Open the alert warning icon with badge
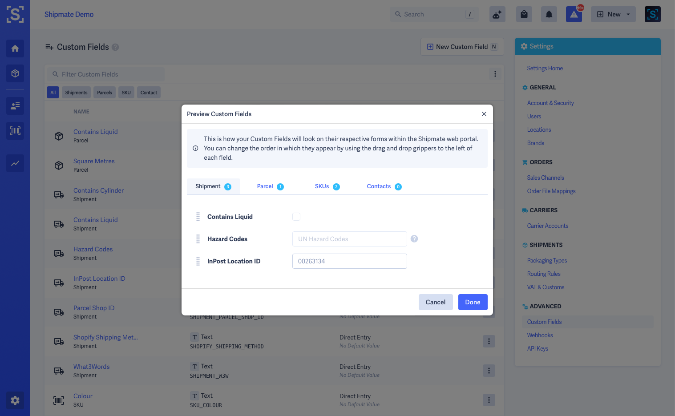 (x=574, y=14)
